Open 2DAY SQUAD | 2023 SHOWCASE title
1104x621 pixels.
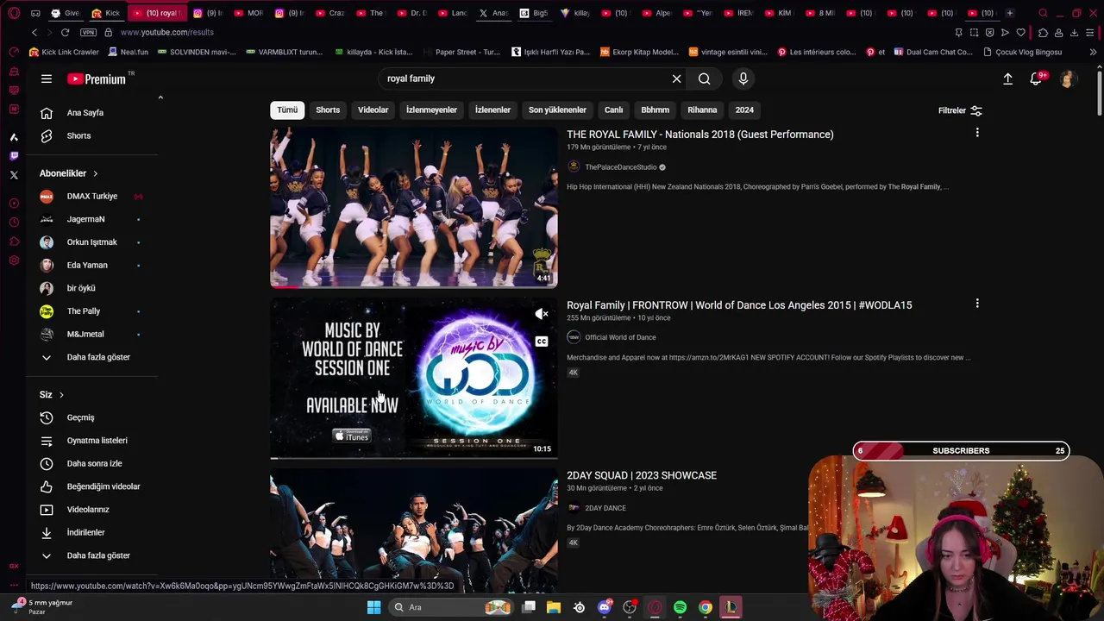coord(642,475)
